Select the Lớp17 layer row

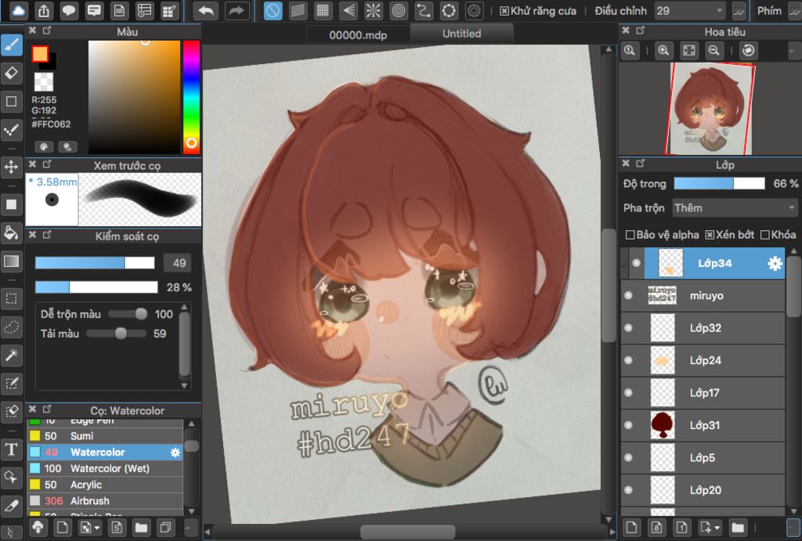(703, 393)
